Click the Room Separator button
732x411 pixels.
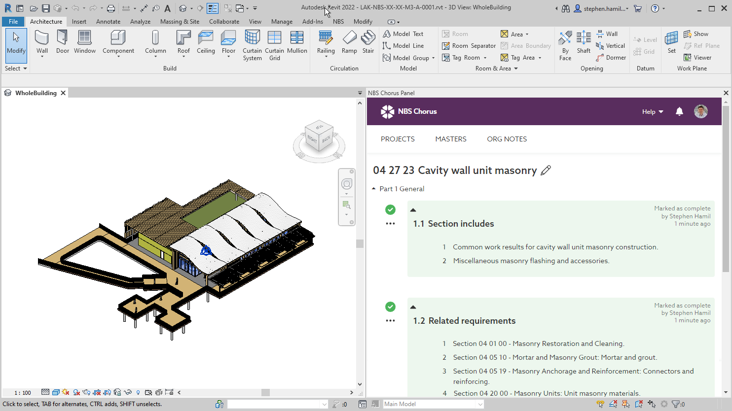point(469,46)
